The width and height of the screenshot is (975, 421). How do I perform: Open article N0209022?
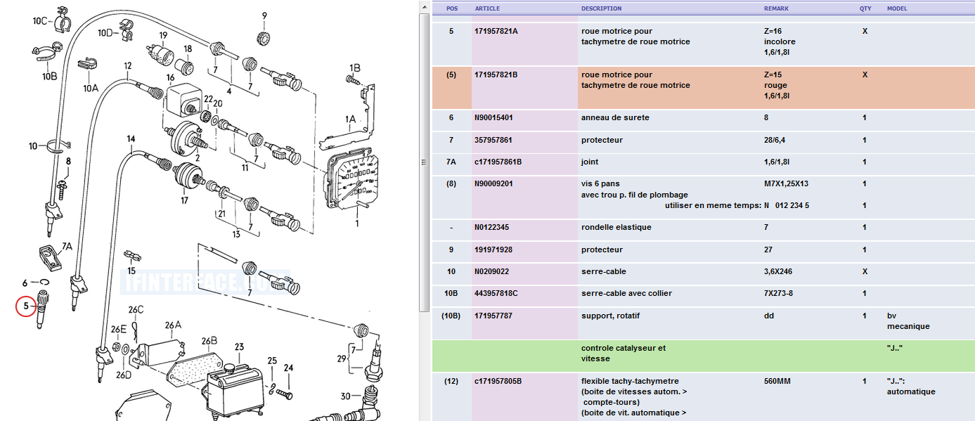[492, 272]
